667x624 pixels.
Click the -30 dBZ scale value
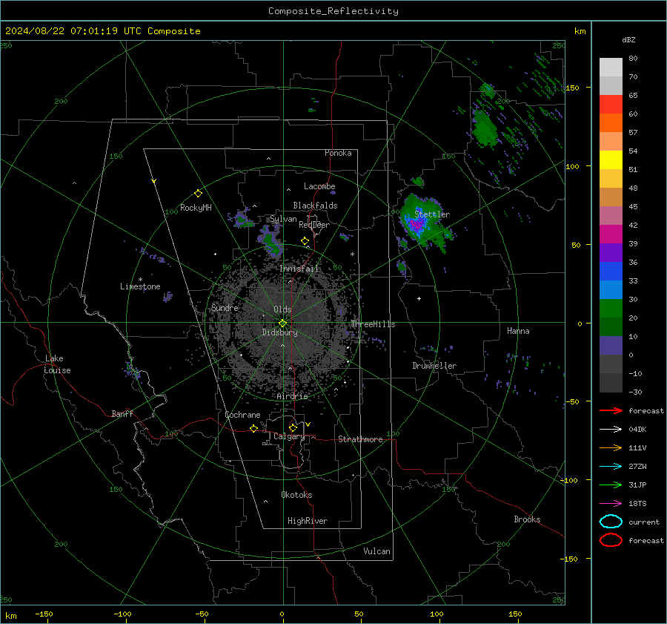point(635,392)
